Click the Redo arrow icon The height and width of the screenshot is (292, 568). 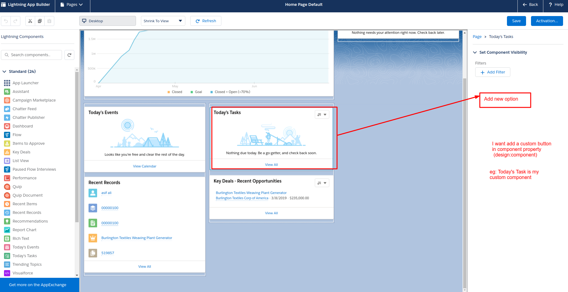point(15,21)
